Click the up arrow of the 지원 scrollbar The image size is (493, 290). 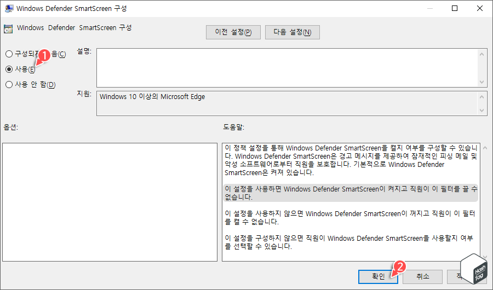point(481,97)
